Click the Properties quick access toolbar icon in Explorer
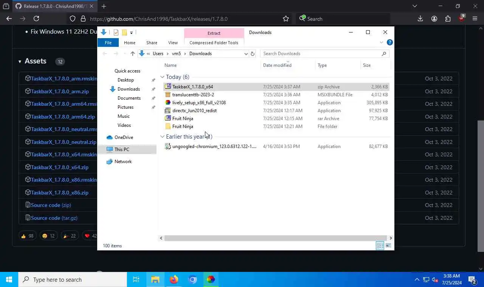The height and width of the screenshot is (287, 484). pyautogui.click(x=116, y=32)
